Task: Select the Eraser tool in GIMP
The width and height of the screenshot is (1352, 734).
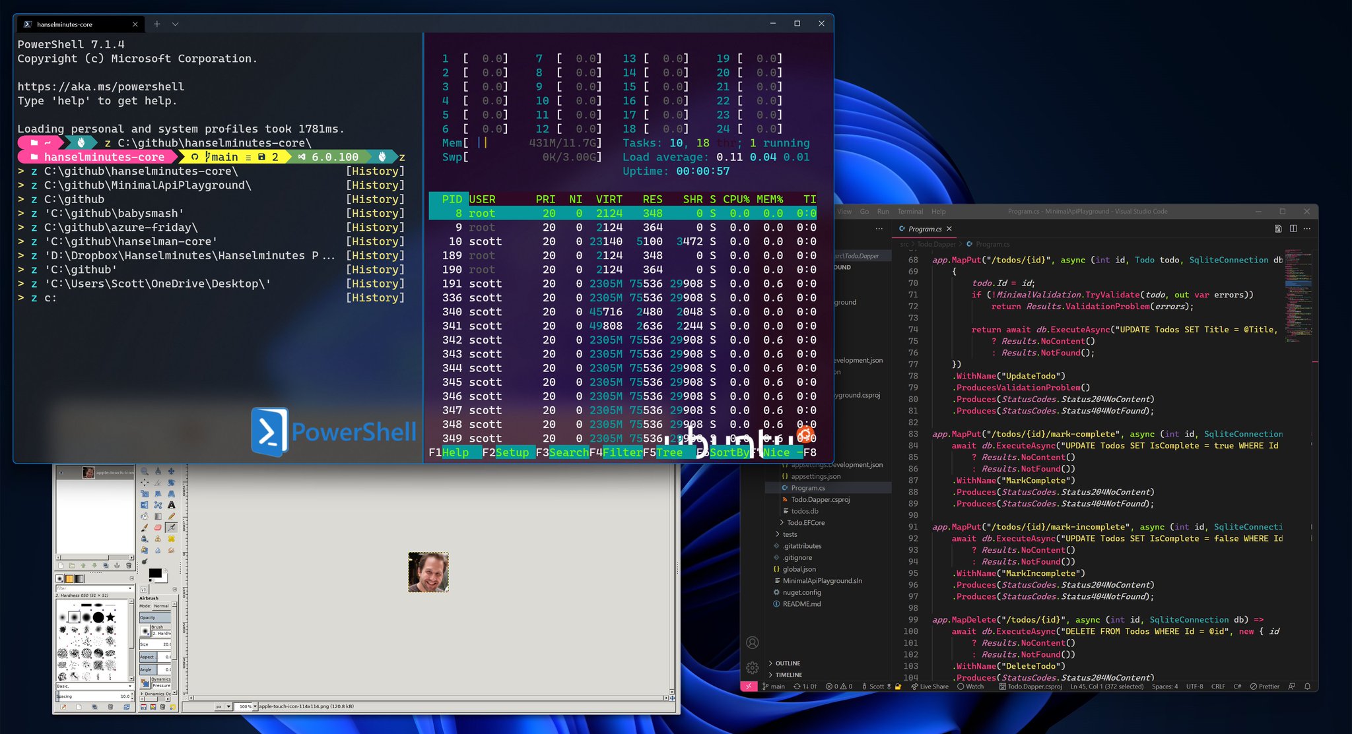Action: pos(158,528)
